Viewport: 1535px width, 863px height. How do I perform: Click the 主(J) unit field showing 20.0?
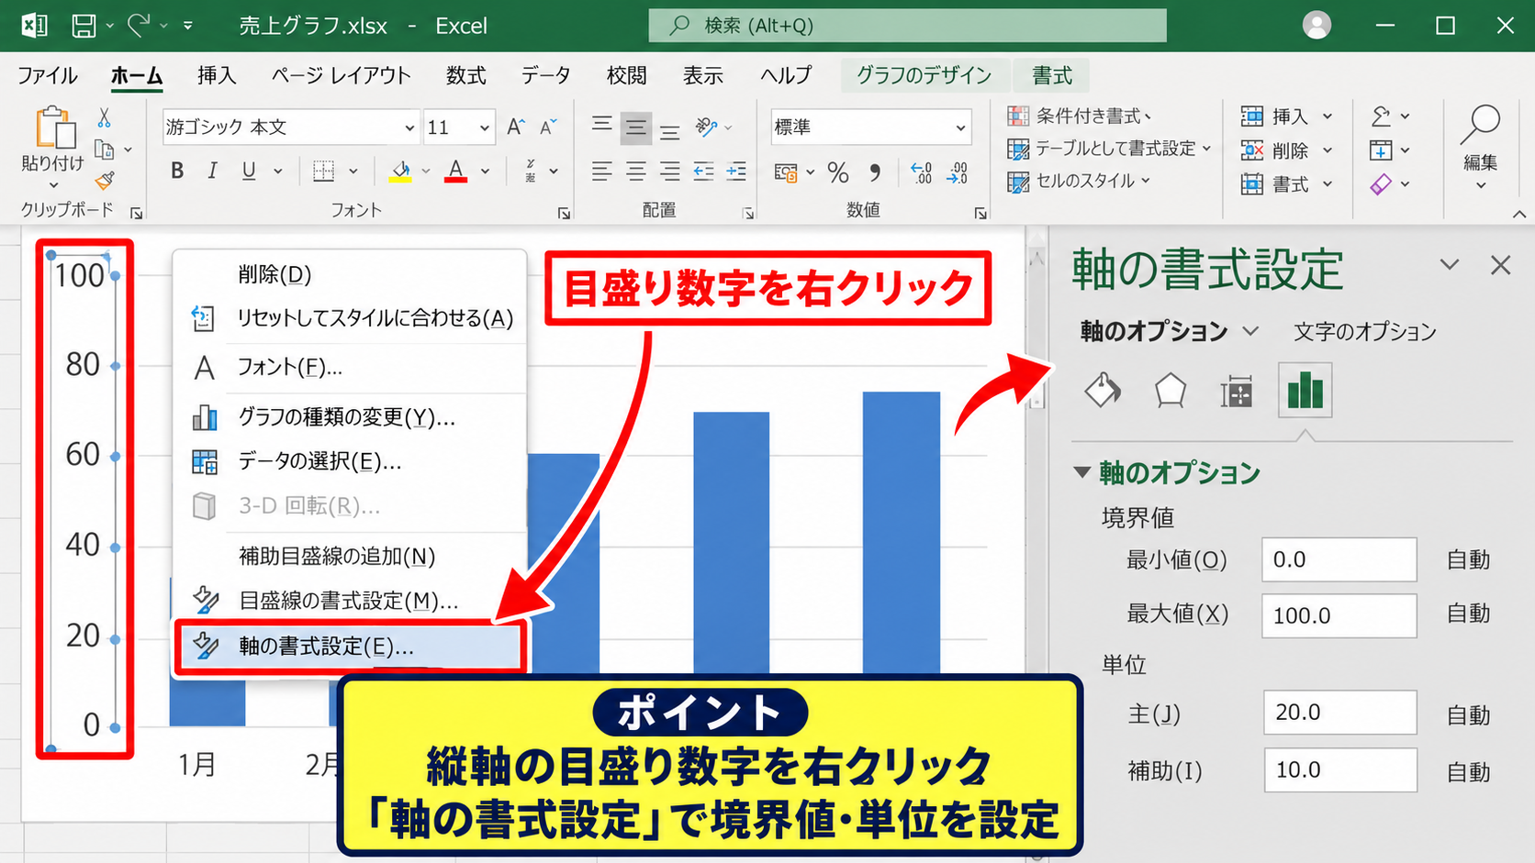pyautogui.click(x=1339, y=713)
